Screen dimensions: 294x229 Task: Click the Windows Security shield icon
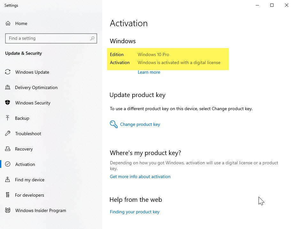coord(7,102)
